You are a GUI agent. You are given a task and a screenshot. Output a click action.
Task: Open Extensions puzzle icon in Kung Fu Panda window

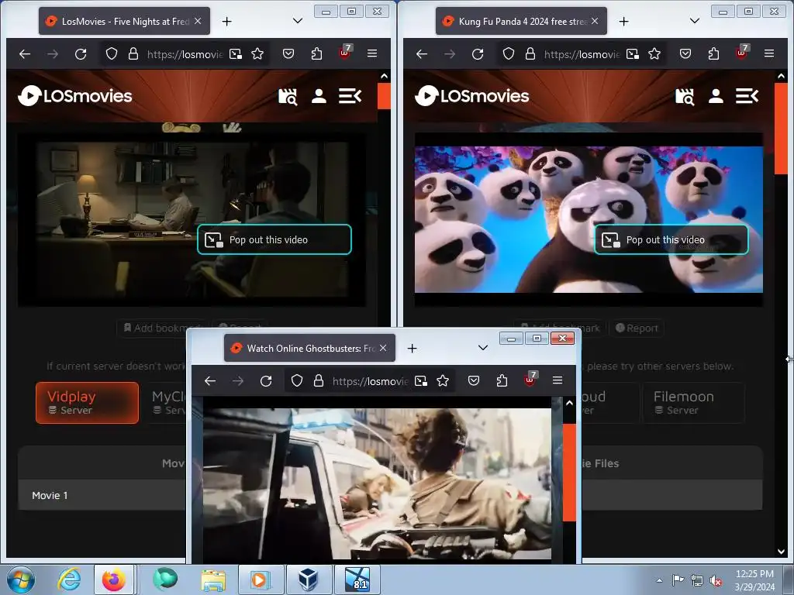pyautogui.click(x=713, y=53)
